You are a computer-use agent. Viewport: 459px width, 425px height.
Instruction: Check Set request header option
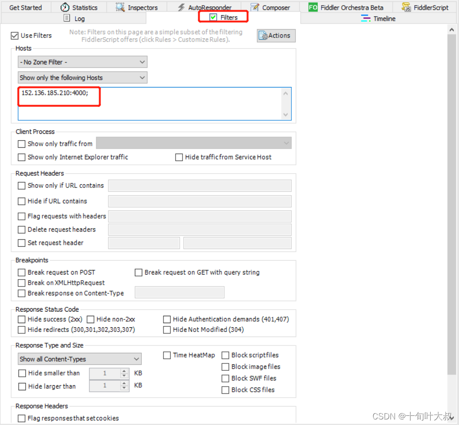(22, 243)
